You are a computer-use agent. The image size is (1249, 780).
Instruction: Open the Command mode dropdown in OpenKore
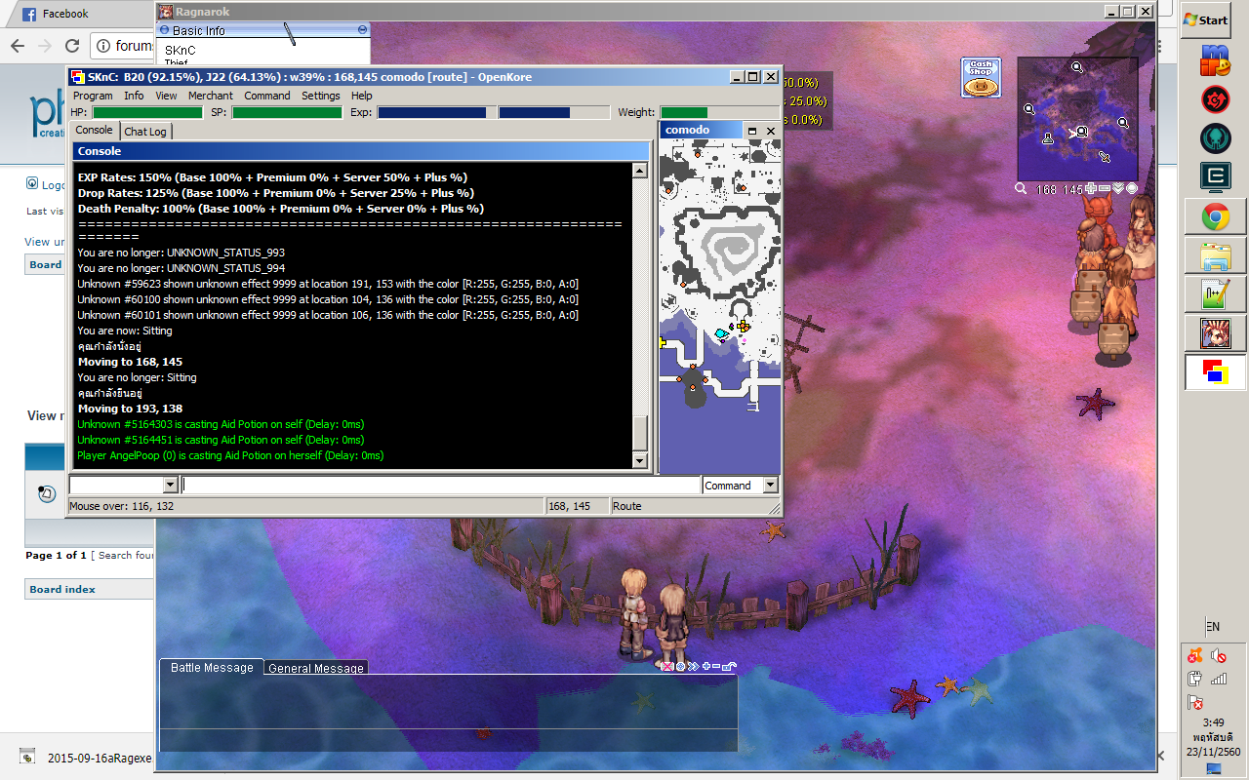click(770, 485)
